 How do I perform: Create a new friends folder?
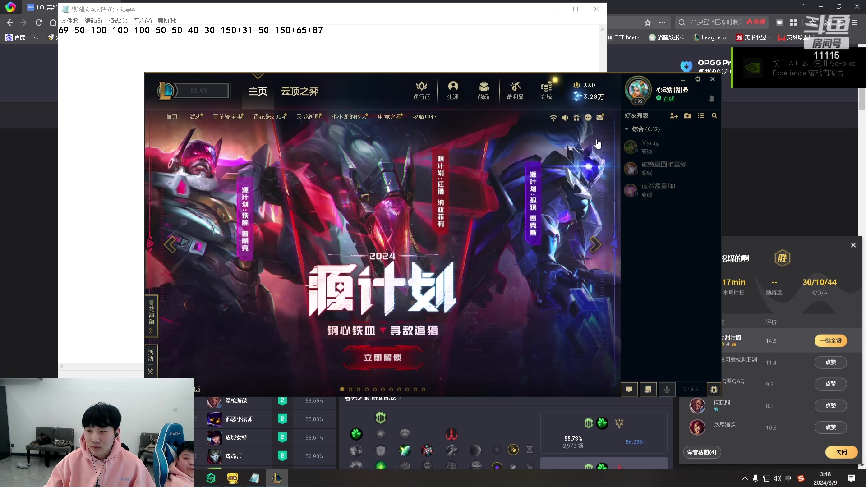687,116
